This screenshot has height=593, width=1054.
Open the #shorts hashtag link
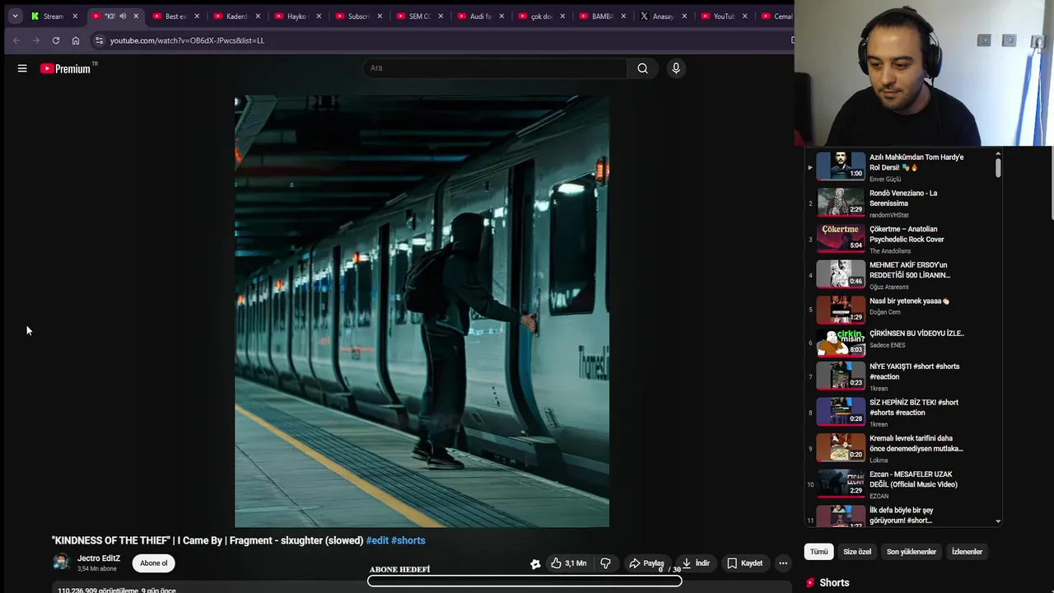click(x=408, y=540)
